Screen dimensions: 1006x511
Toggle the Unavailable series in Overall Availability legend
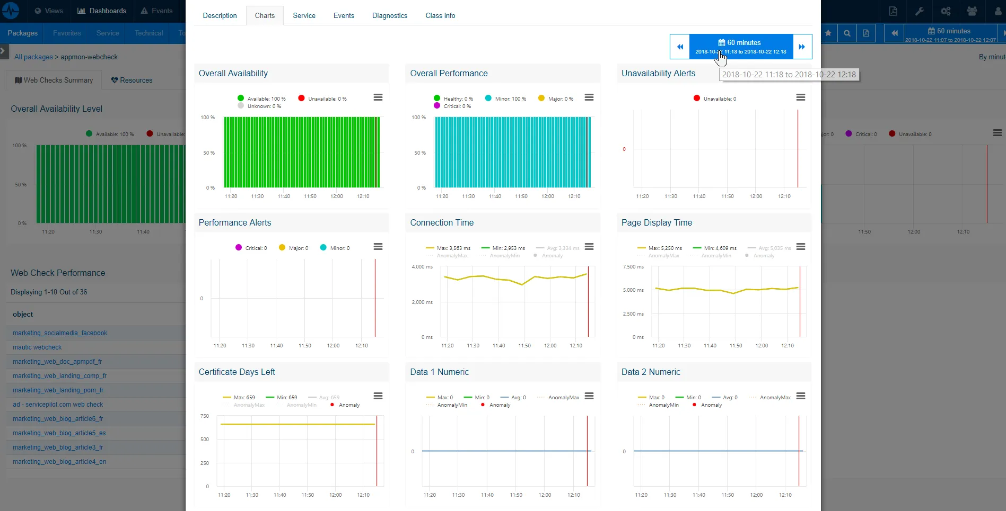tap(322, 98)
